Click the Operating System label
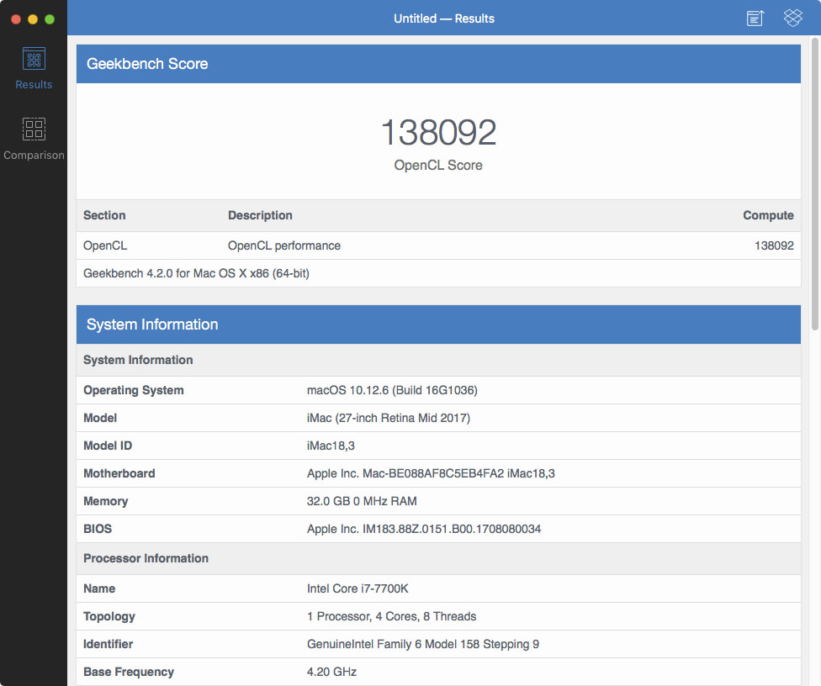This screenshot has width=821, height=686. click(134, 390)
